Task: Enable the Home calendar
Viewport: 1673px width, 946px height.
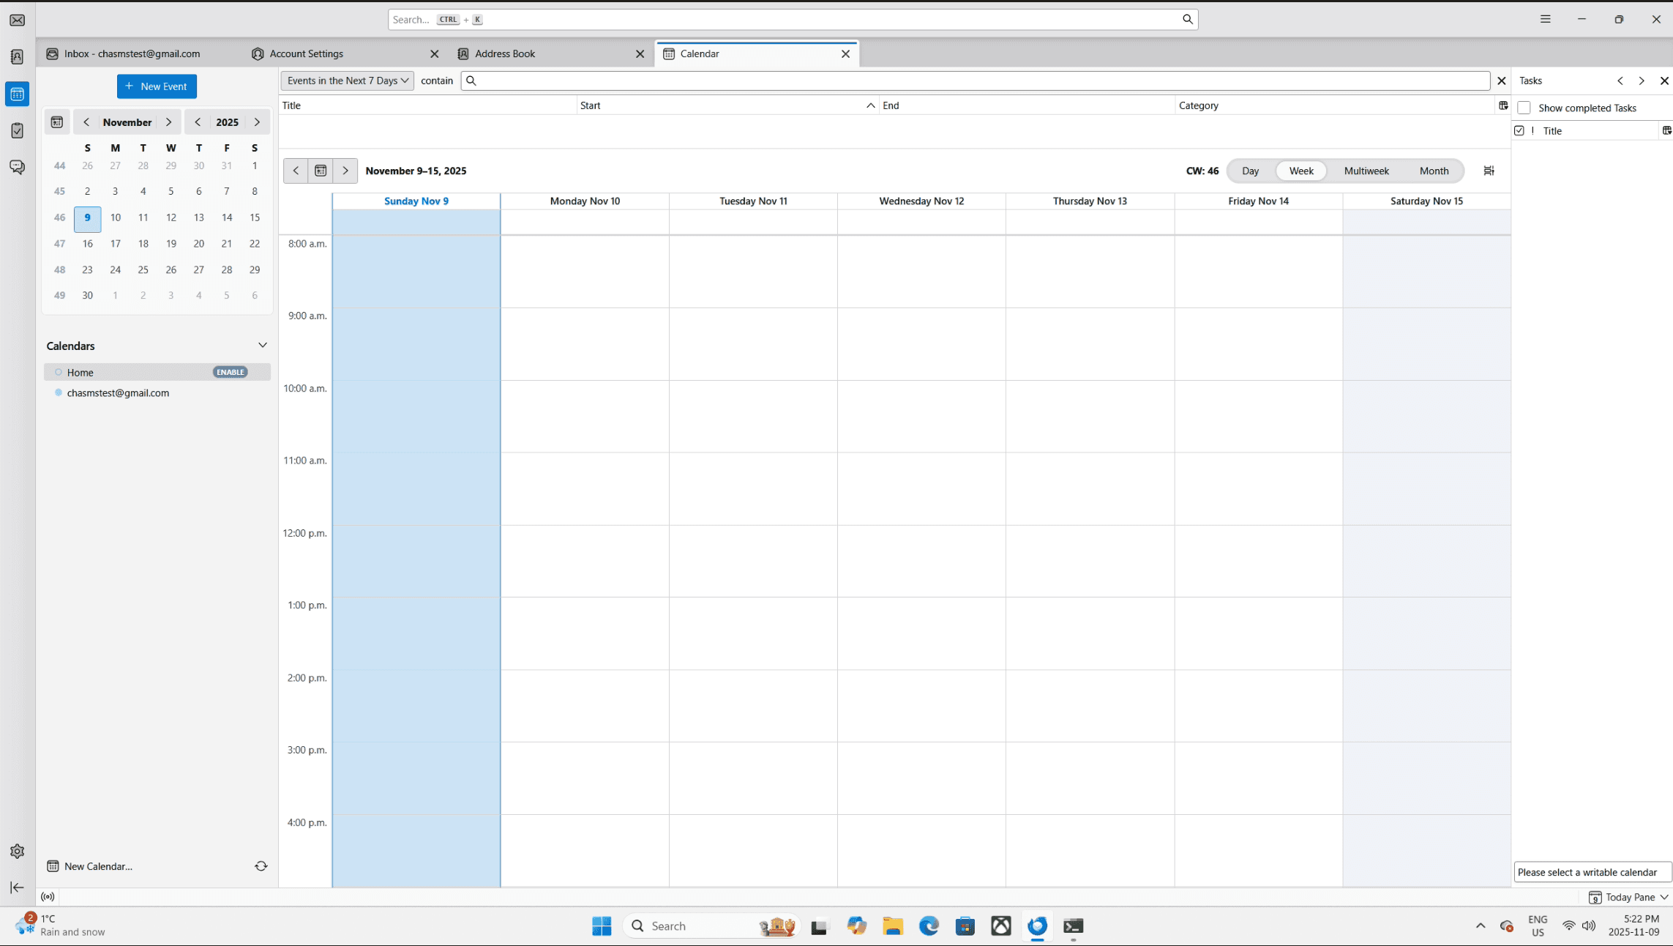Action: 231,372
